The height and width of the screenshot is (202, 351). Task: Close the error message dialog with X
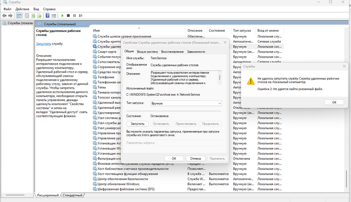[344, 66]
